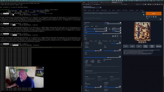Open the Mike Winkelmann artist dropdown
164x92 pixels.
[93, 84]
